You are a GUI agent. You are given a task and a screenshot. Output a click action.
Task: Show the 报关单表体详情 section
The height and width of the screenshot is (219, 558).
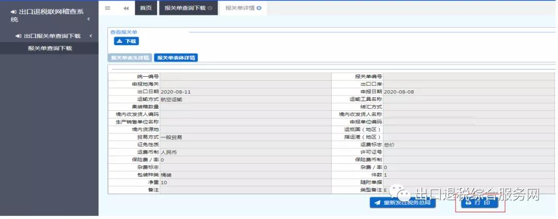coord(176,58)
